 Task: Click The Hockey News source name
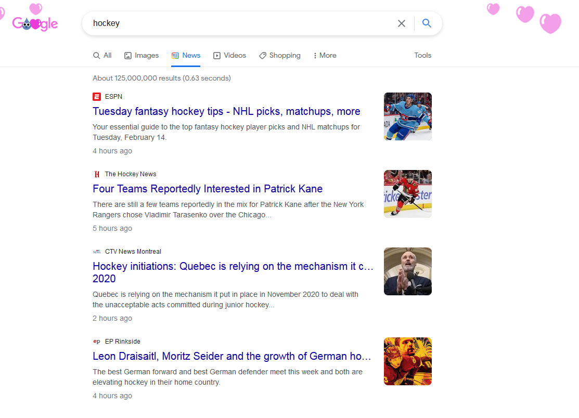[131, 174]
